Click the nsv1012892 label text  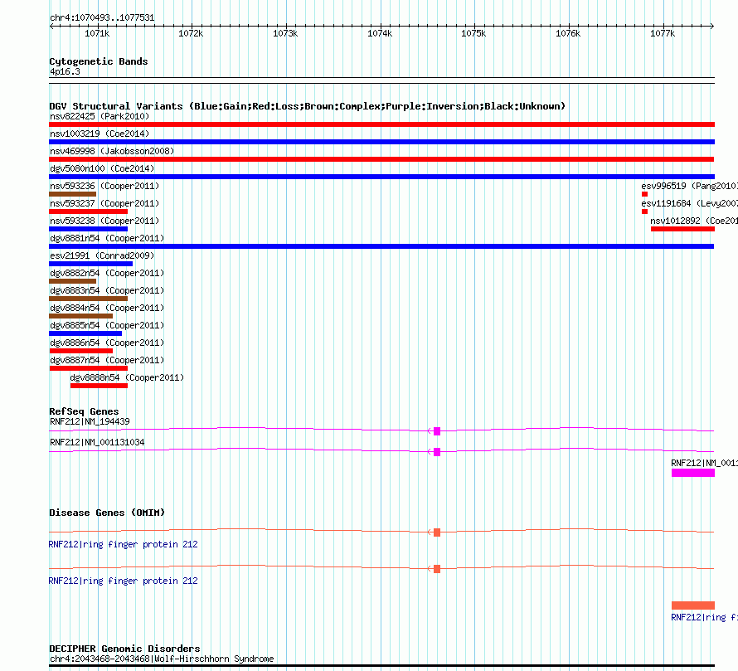(x=694, y=221)
